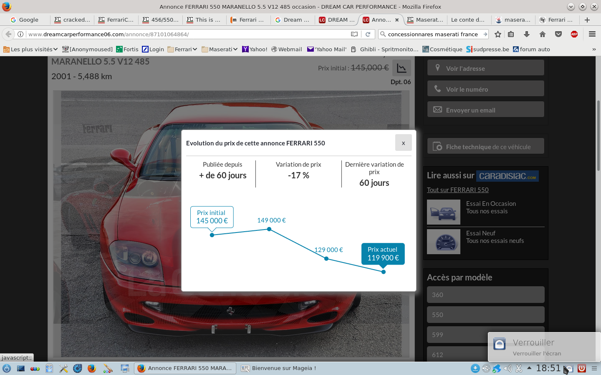Click the search go arrow
The image size is (601, 375).
point(485,34)
